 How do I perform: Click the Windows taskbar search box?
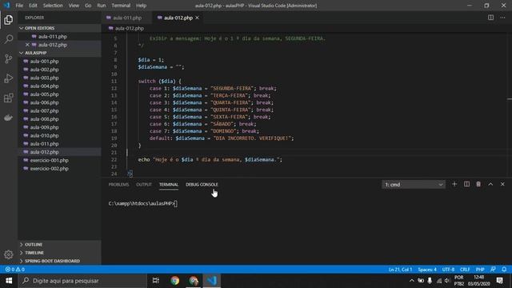coord(82,281)
